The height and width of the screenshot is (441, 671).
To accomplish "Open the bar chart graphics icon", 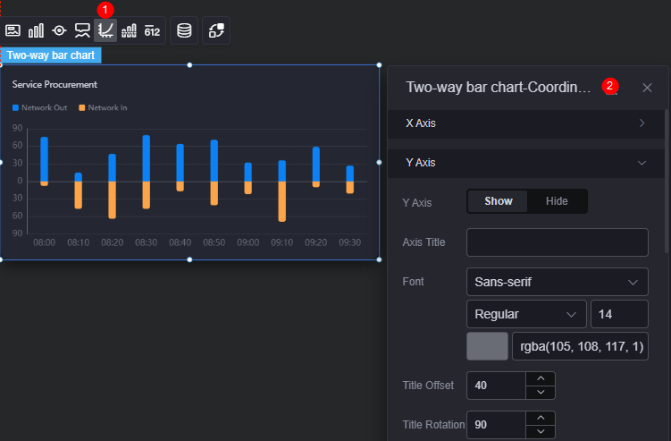I will (x=36, y=30).
